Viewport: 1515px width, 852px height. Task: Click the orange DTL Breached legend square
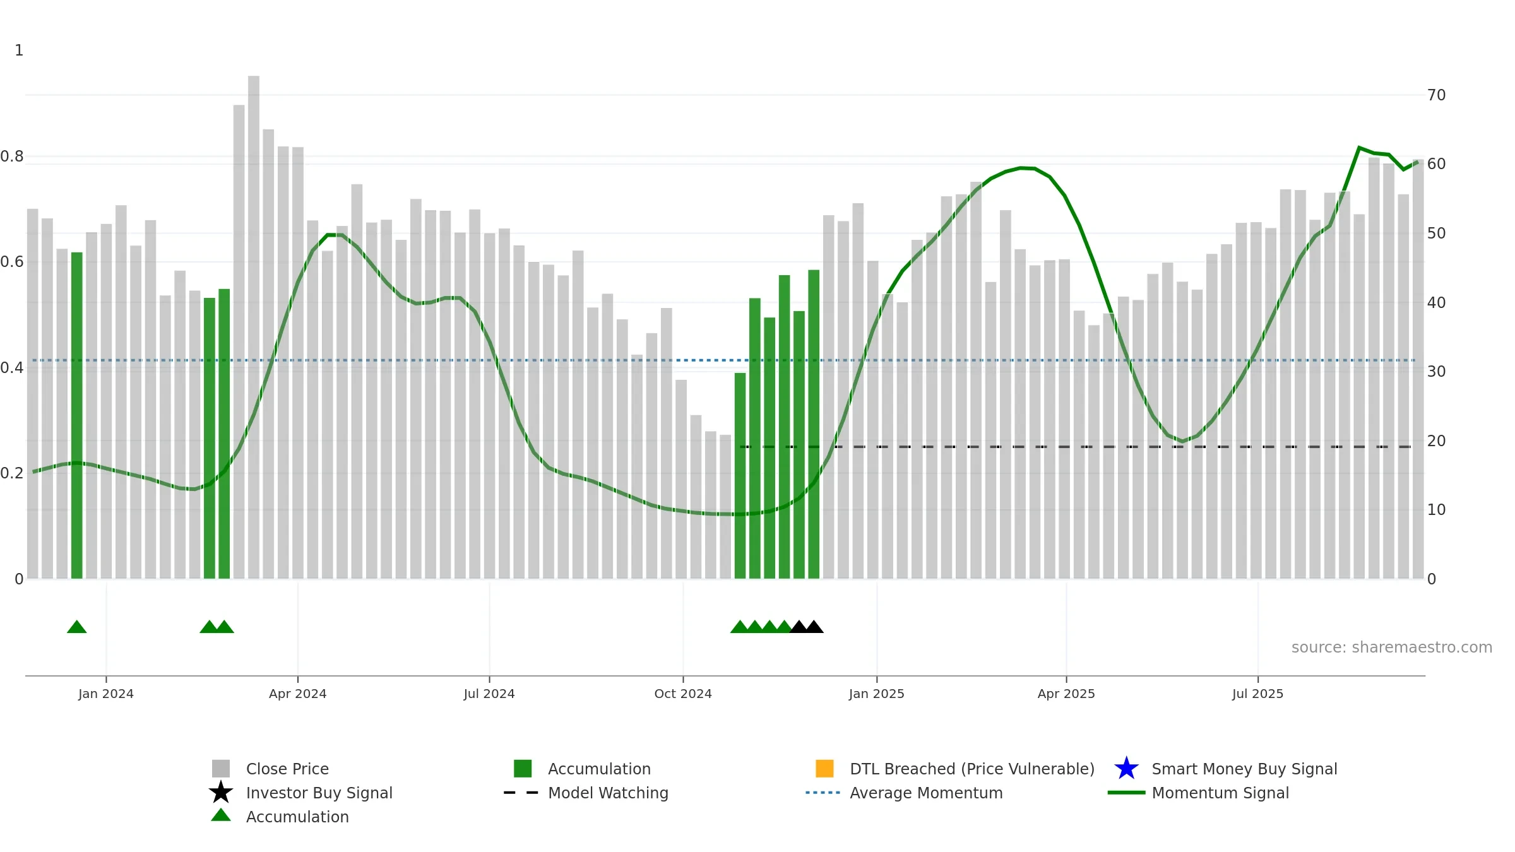point(824,769)
